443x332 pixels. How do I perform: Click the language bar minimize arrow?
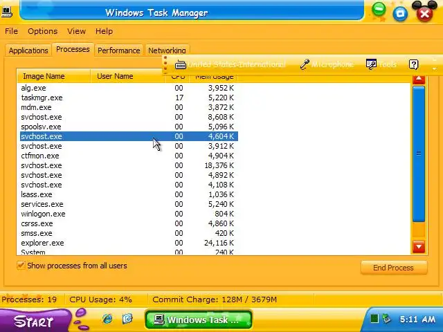click(435, 60)
